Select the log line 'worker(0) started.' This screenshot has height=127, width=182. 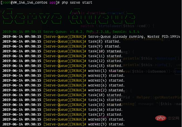(x=64, y=119)
